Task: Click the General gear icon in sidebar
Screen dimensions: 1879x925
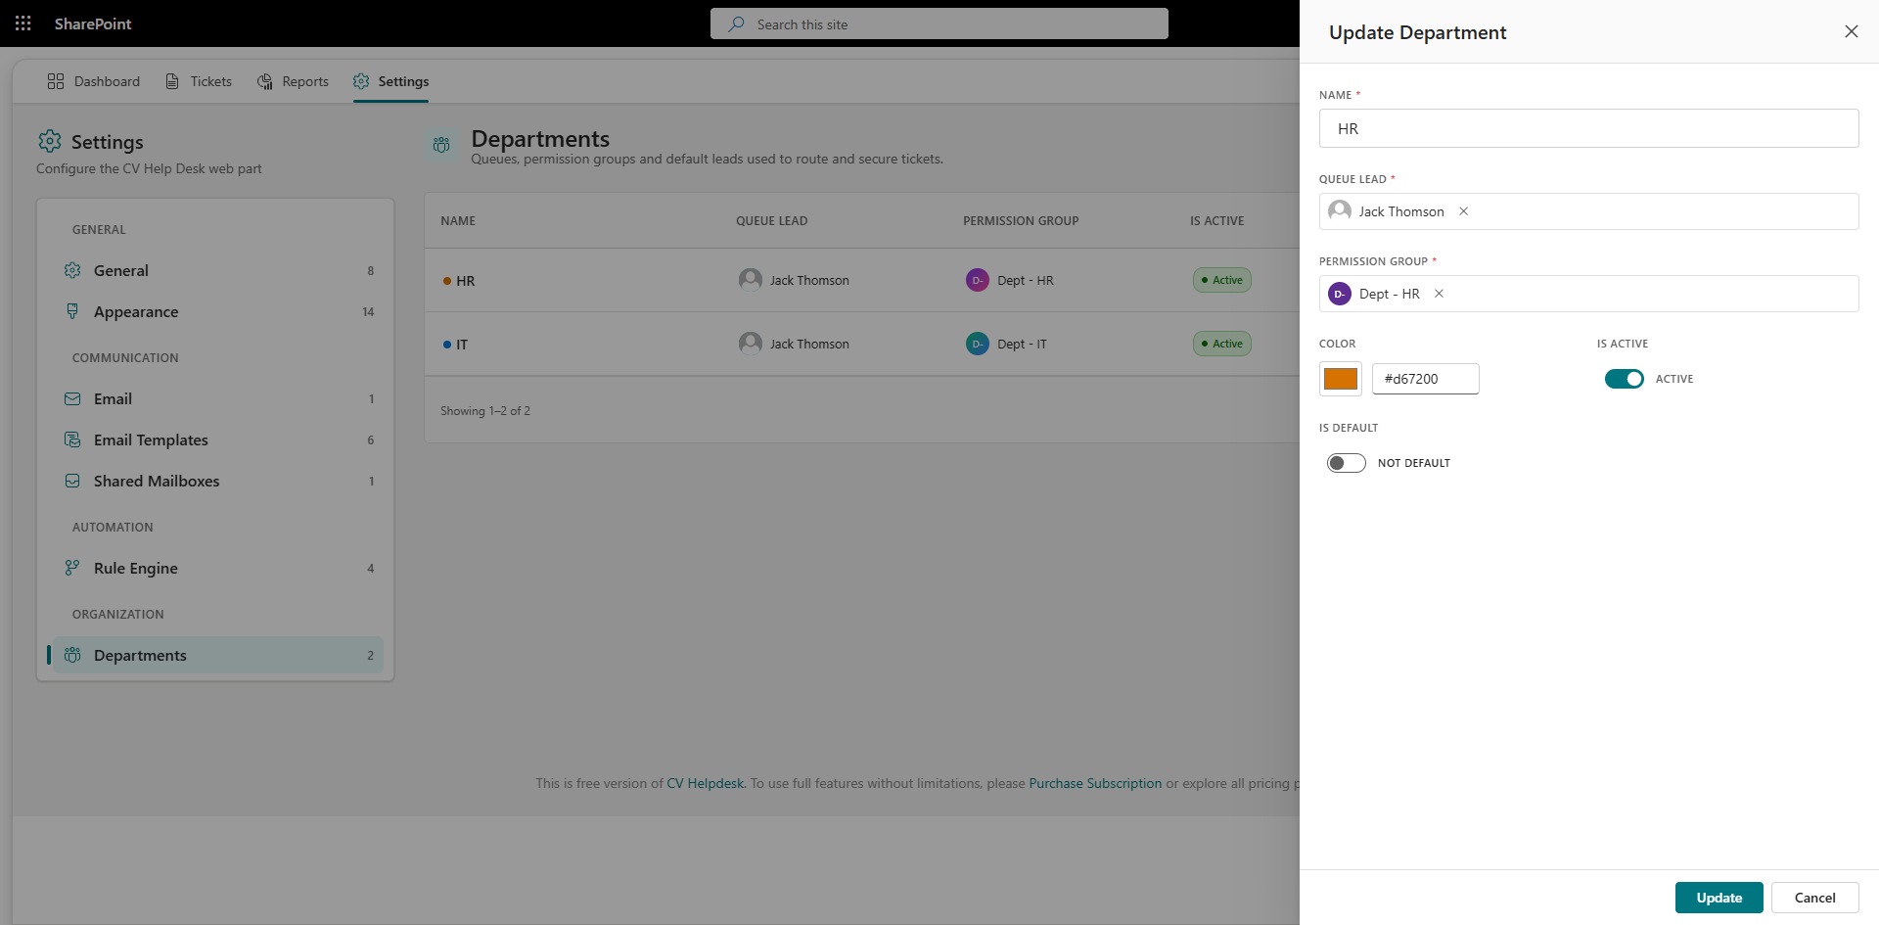Action: click(72, 270)
